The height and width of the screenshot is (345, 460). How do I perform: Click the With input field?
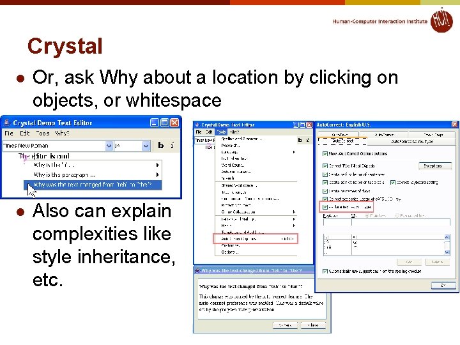(401, 222)
